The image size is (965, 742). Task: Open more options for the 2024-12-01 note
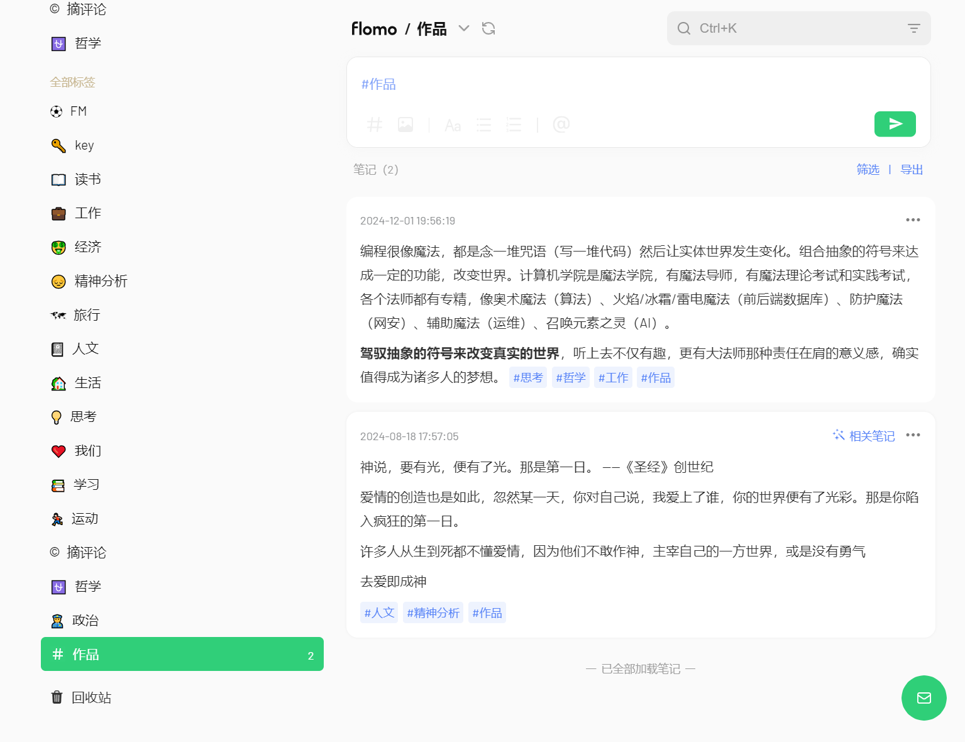pyautogui.click(x=913, y=220)
